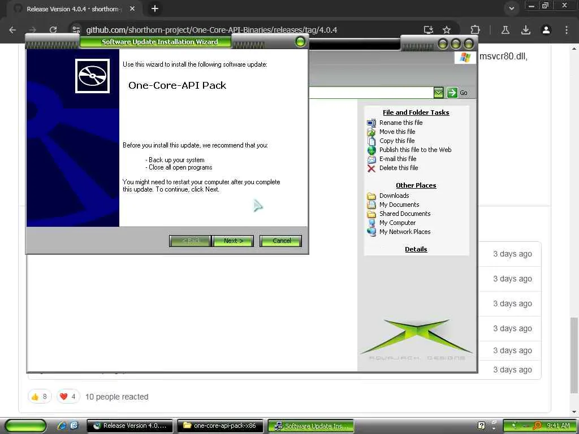
Task: Click the site information icon in address bar
Action: coord(76,30)
